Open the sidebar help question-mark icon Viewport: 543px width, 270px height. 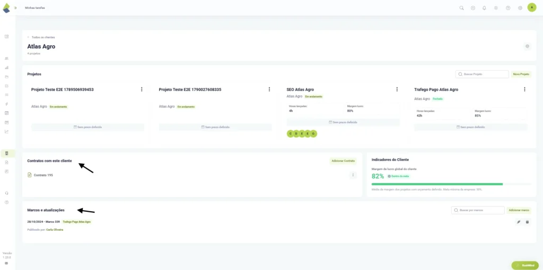[6, 202]
